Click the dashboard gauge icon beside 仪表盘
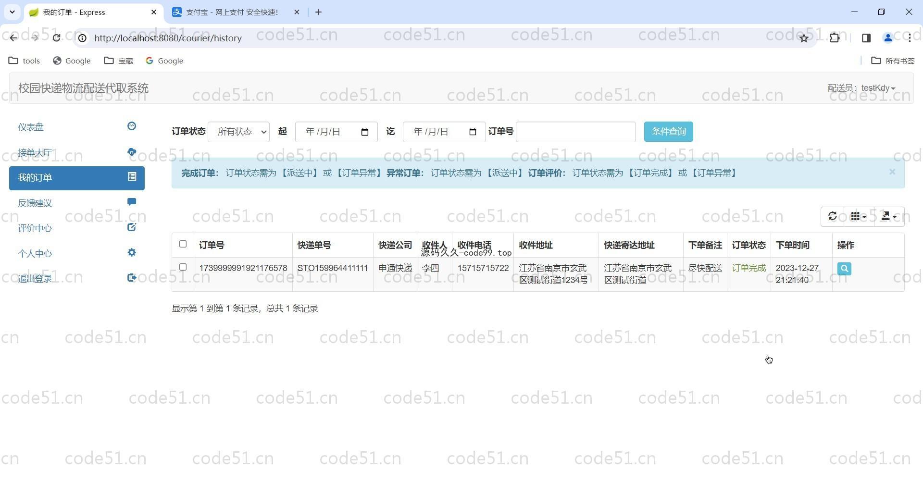The image size is (923, 495). click(x=132, y=126)
